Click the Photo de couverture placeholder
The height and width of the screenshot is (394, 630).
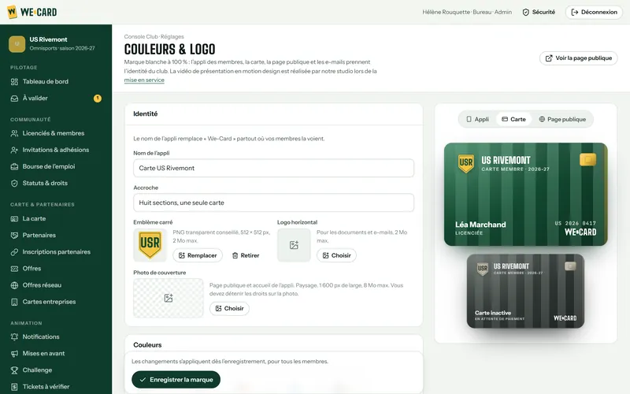[x=169, y=298]
